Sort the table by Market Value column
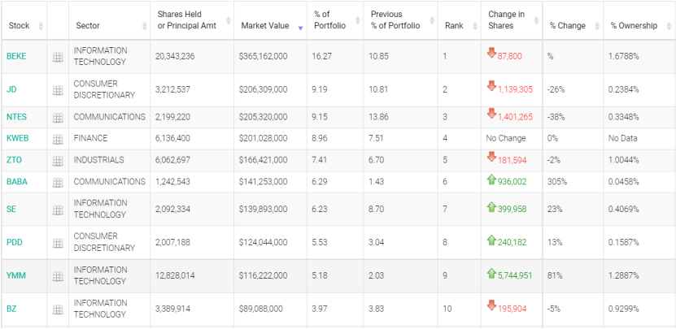The image size is (676, 329). 265,26
